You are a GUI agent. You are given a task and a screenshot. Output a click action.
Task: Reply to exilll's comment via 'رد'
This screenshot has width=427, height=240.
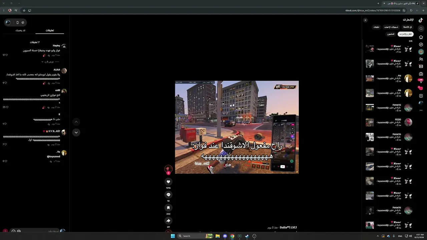point(48,107)
